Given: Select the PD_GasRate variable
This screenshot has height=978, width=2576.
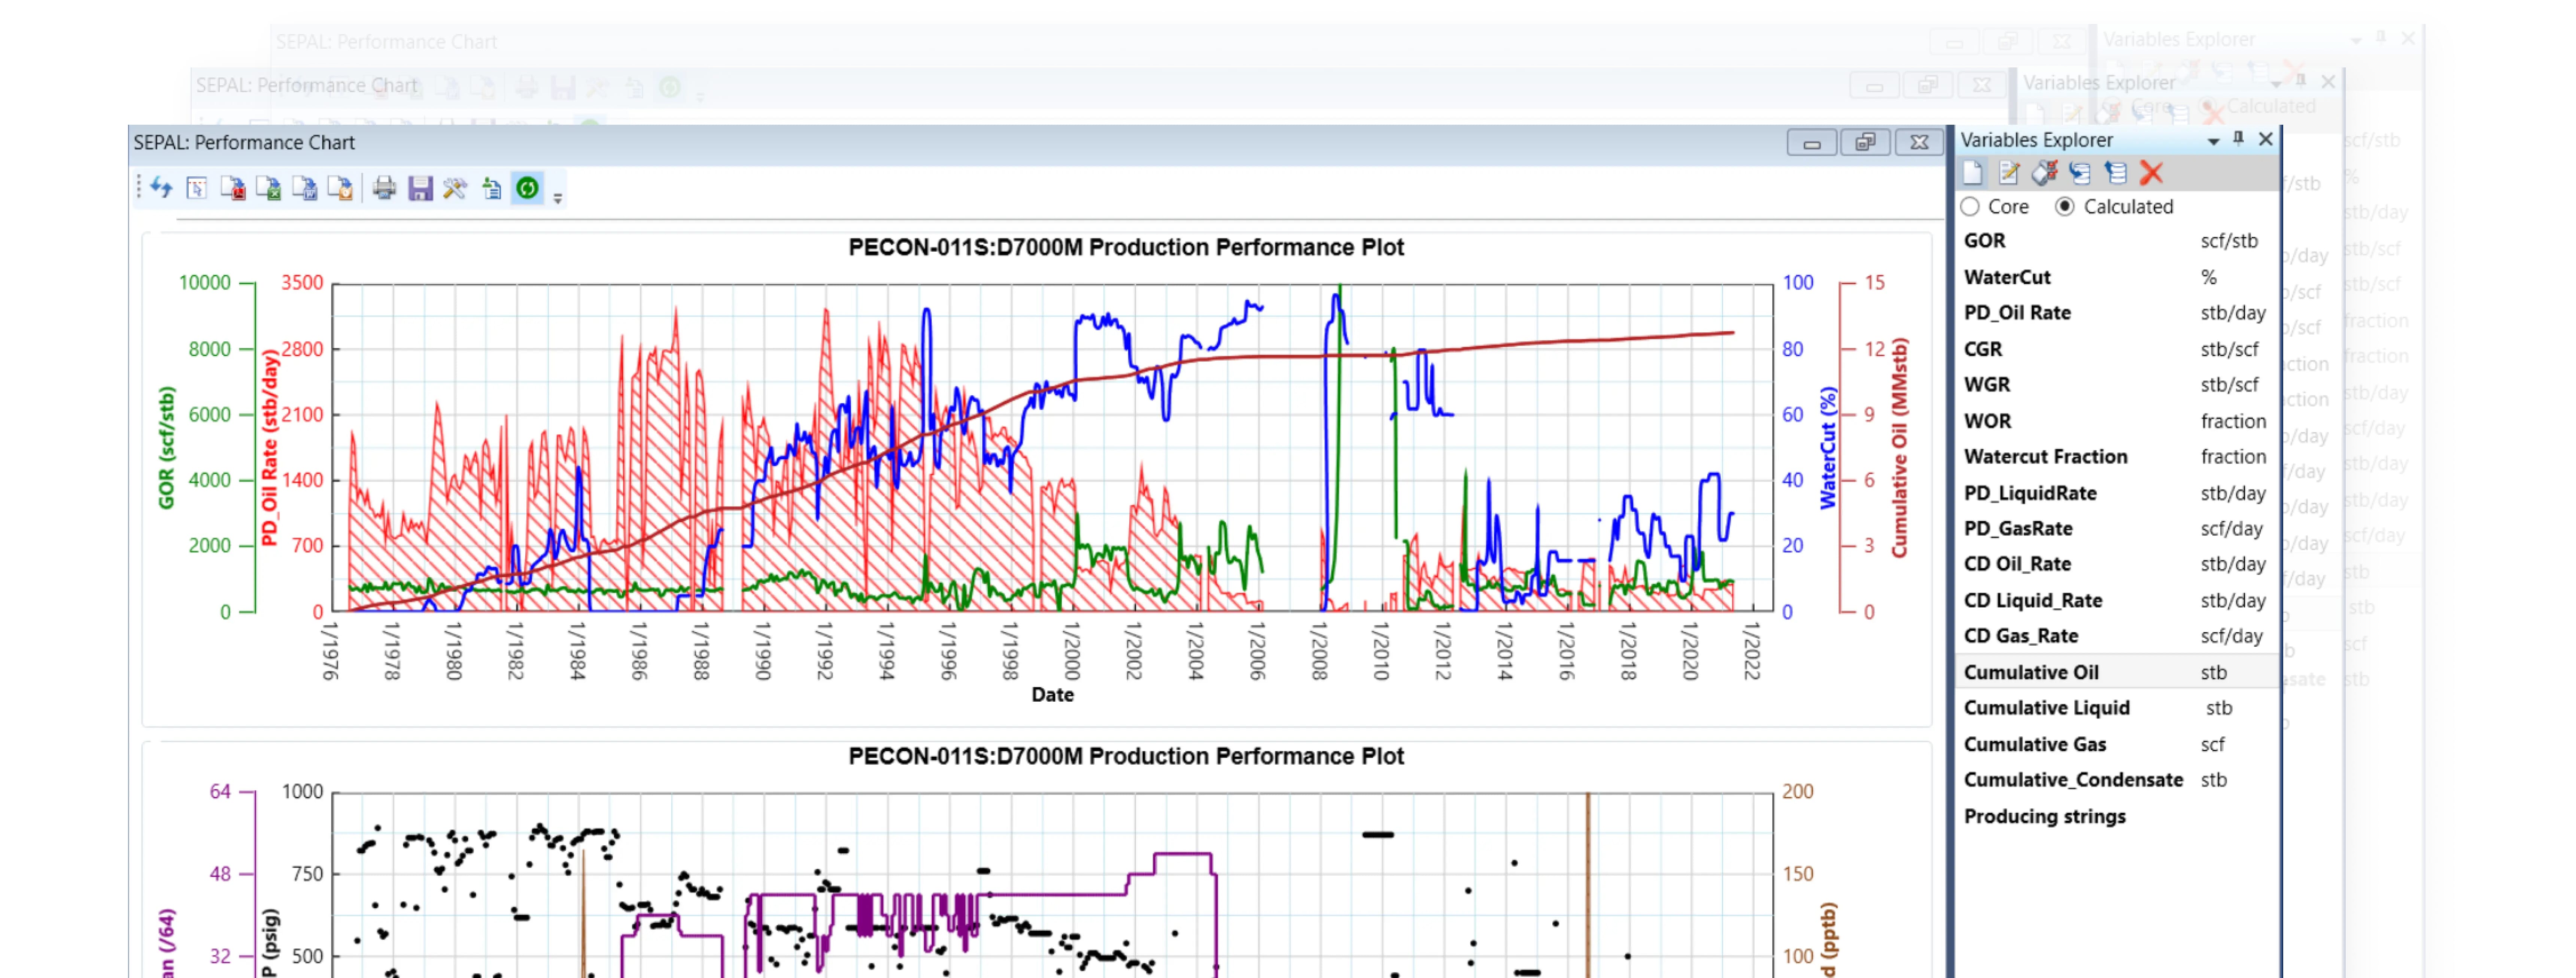Looking at the screenshot, I should (2117, 529).
